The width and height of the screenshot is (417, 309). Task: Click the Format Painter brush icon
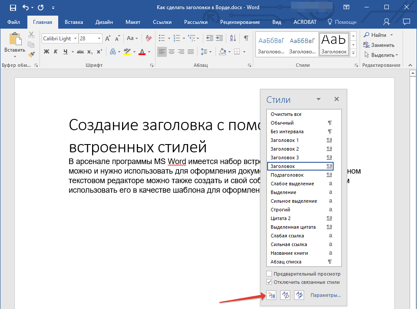(31, 54)
